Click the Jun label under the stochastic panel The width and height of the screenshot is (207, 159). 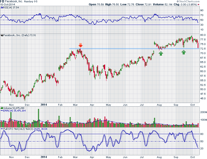point(125,157)
